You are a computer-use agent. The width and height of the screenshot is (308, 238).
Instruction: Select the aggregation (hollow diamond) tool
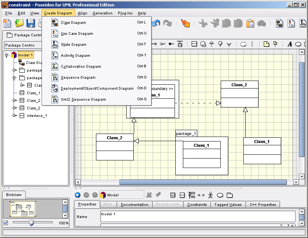click(163, 44)
